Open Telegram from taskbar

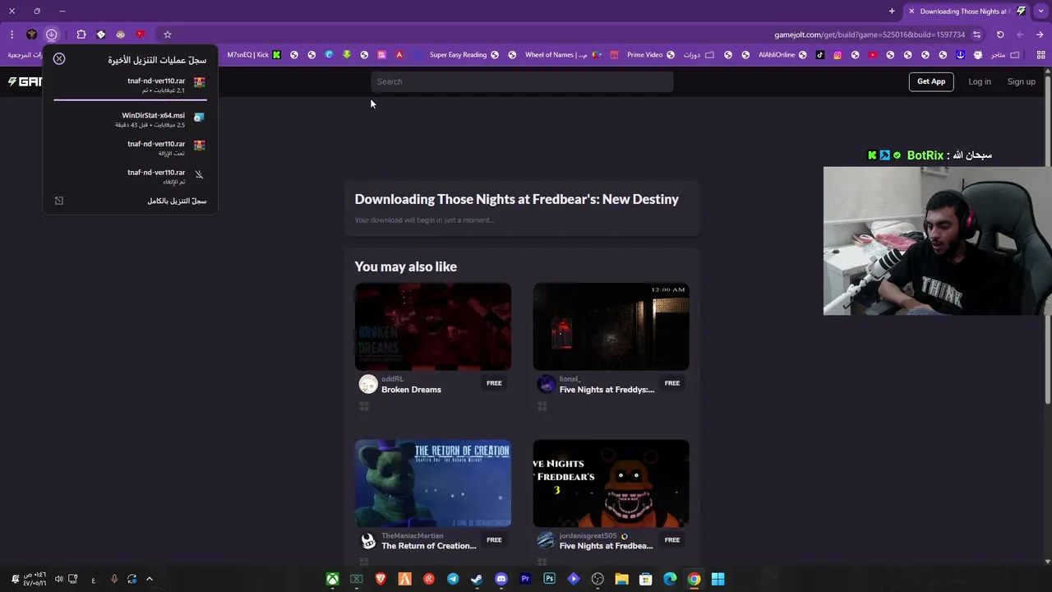(453, 579)
